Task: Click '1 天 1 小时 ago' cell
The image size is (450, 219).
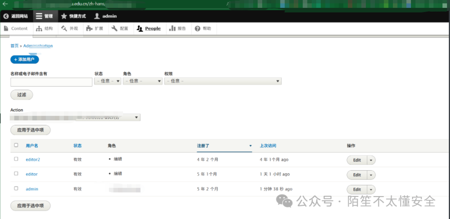Action: pos(275,174)
